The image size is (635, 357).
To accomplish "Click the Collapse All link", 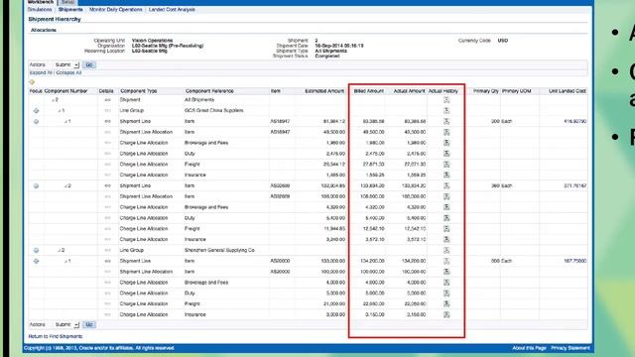I will 68,72.
